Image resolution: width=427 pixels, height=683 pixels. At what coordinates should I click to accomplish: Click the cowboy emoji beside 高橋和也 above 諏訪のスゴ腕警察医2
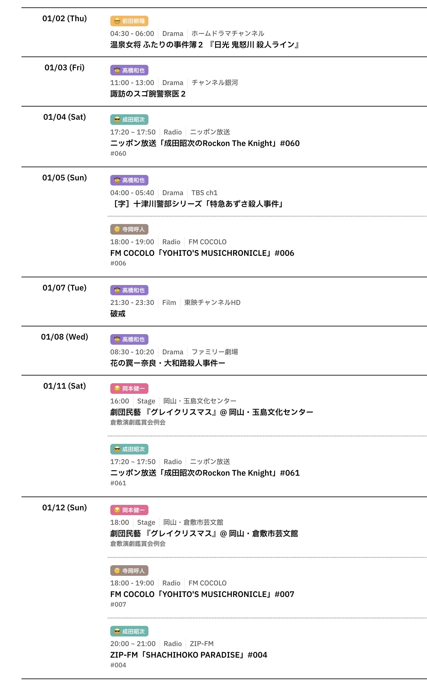117,71
